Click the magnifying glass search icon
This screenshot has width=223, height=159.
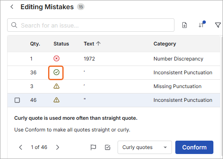(14, 25)
